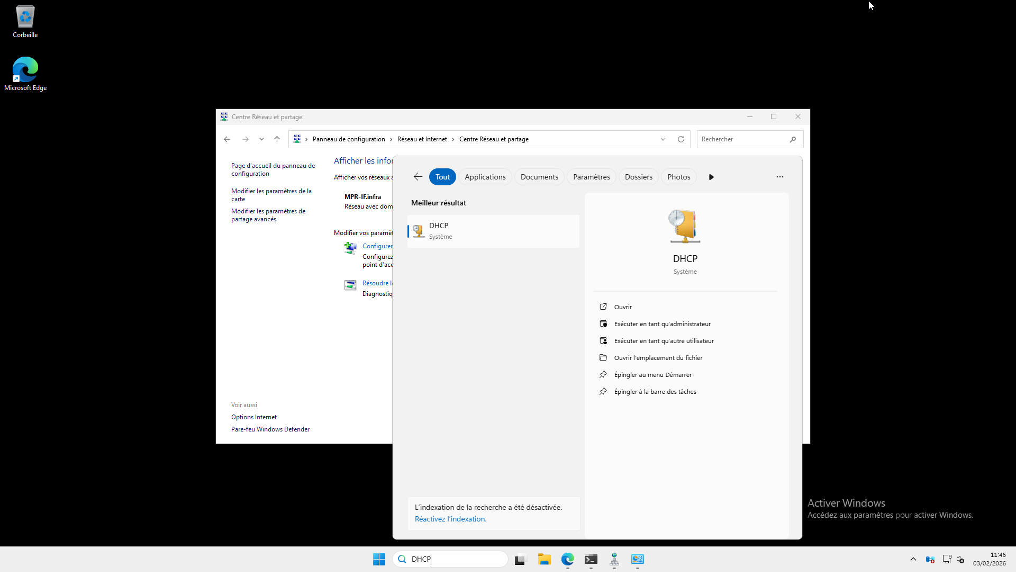
Task: Switch to the Applications filter tab
Action: click(485, 177)
